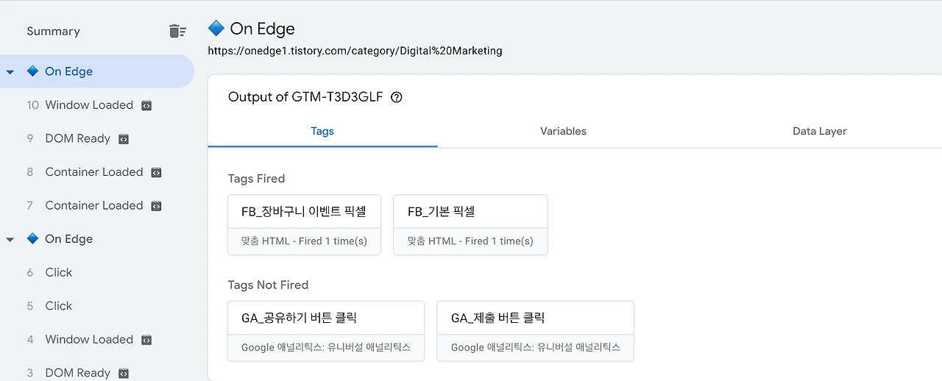
Task: Click code icon next to event 10 Window Loaded
Action: tap(146, 105)
